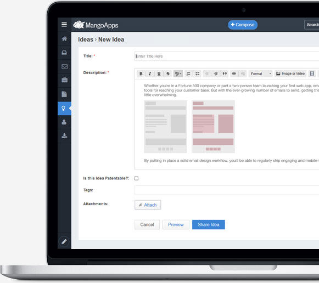This screenshot has width=319, height=283.
Task: Open the hamburger menu icon
Action: [x=64, y=25]
